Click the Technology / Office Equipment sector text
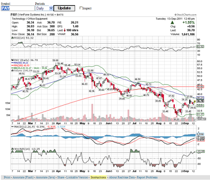This screenshot has width=210, height=180. tap(30, 19)
